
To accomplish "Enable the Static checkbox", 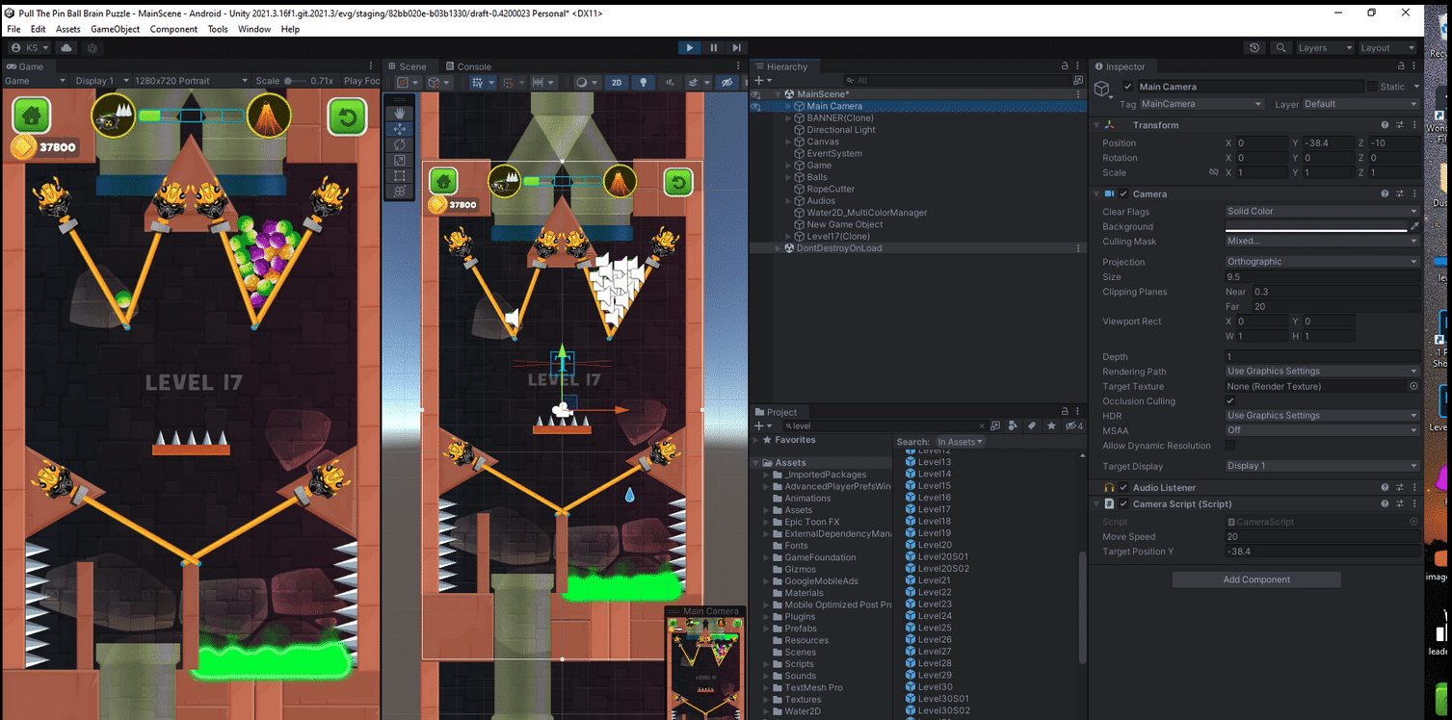I will tap(1372, 87).
